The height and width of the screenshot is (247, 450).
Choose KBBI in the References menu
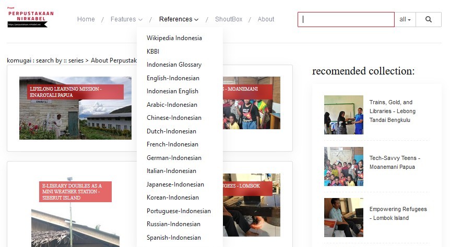(x=152, y=51)
